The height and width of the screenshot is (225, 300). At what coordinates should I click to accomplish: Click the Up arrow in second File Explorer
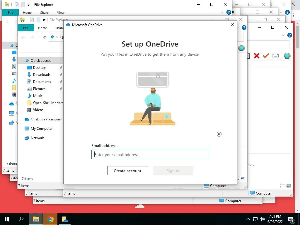(45, 37)
